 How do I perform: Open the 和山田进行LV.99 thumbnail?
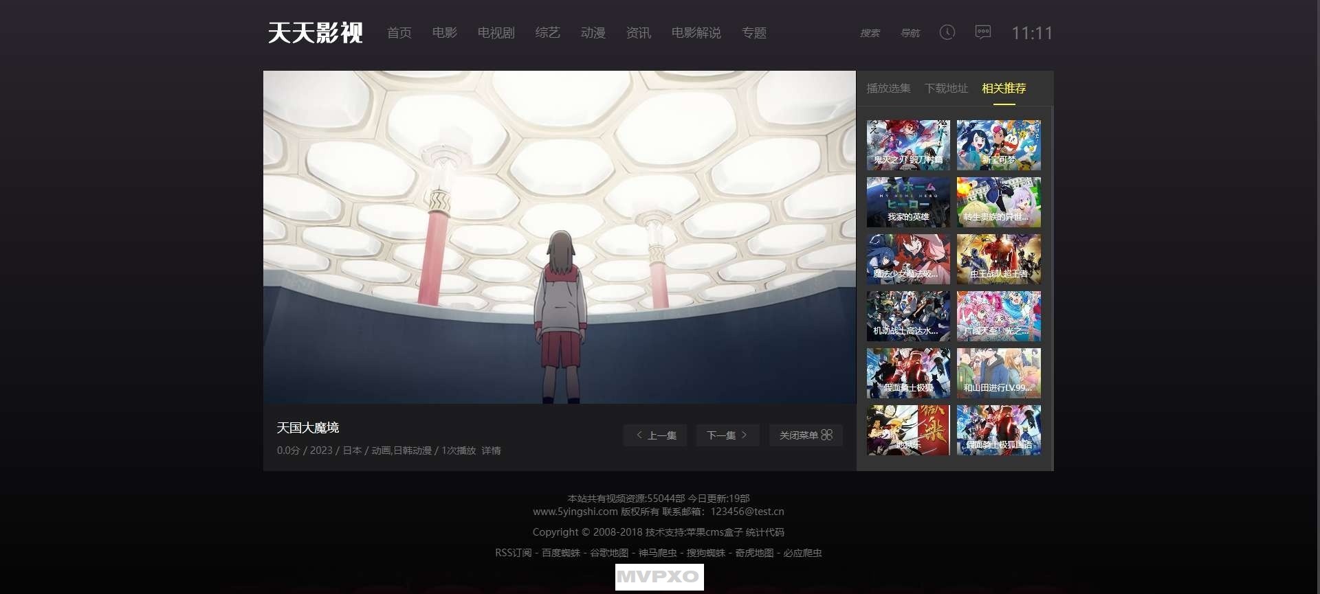999,373
